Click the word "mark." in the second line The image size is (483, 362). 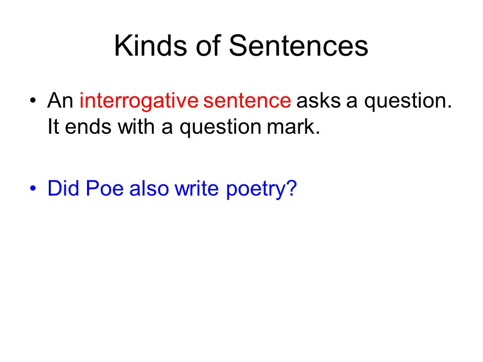pos(293,126)
